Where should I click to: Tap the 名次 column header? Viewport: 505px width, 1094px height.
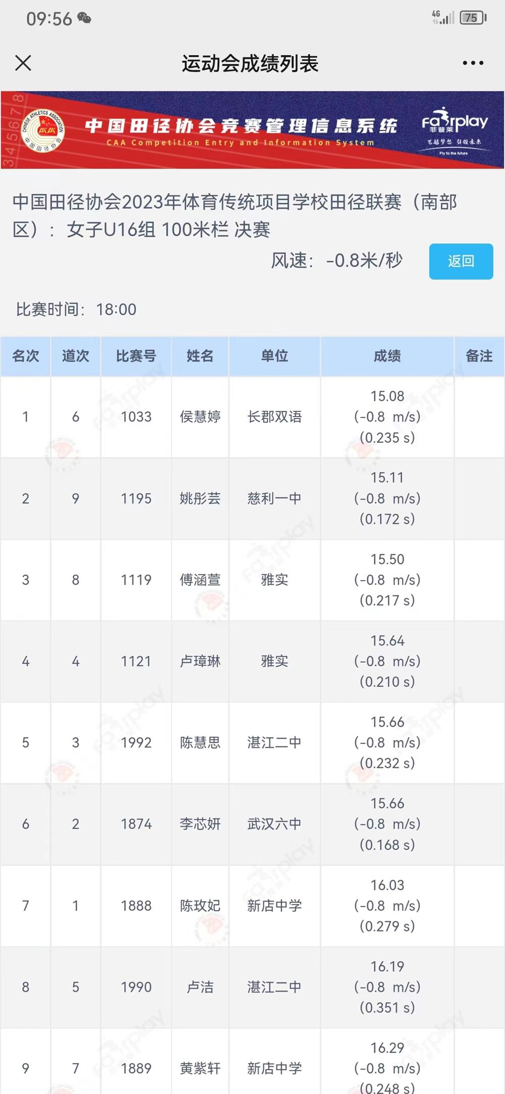click(26, 356)
